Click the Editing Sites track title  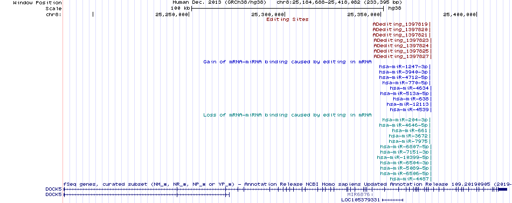tap(287, 19)
